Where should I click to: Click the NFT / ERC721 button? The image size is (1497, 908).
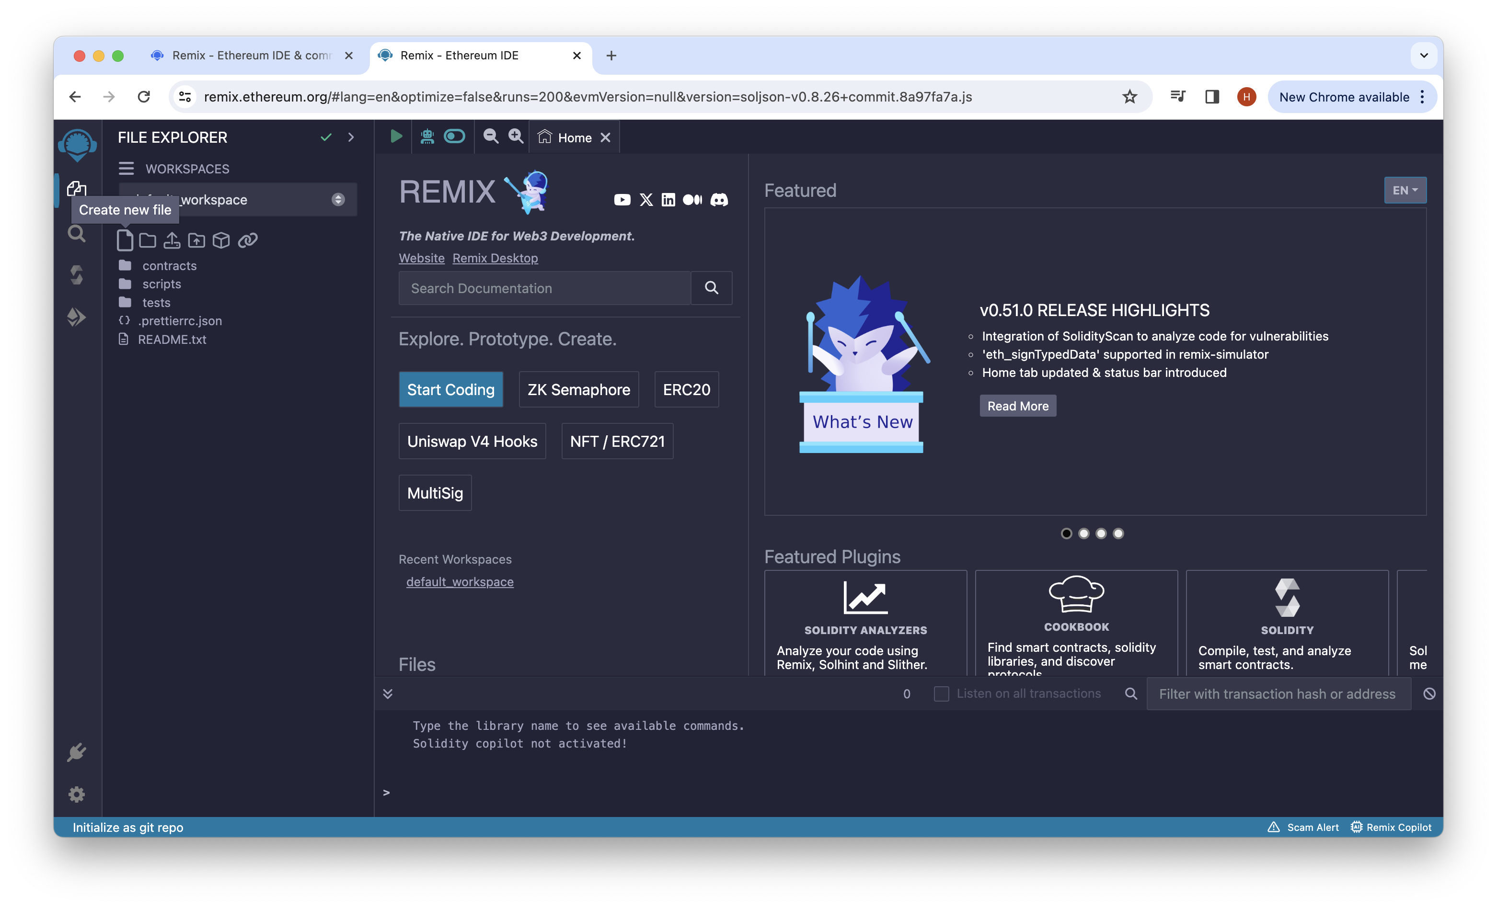coord(617,441)
